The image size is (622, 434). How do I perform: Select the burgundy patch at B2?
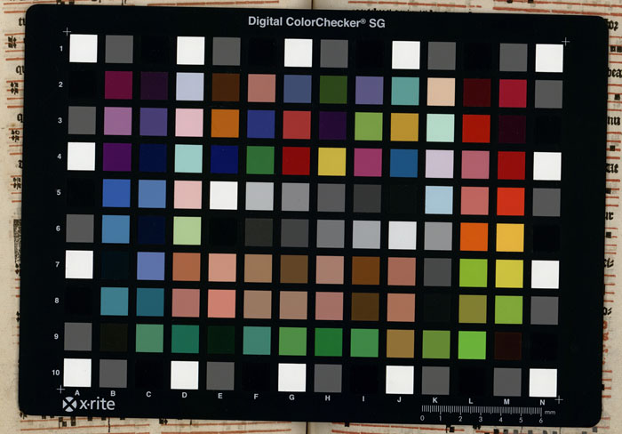point(118,85)
